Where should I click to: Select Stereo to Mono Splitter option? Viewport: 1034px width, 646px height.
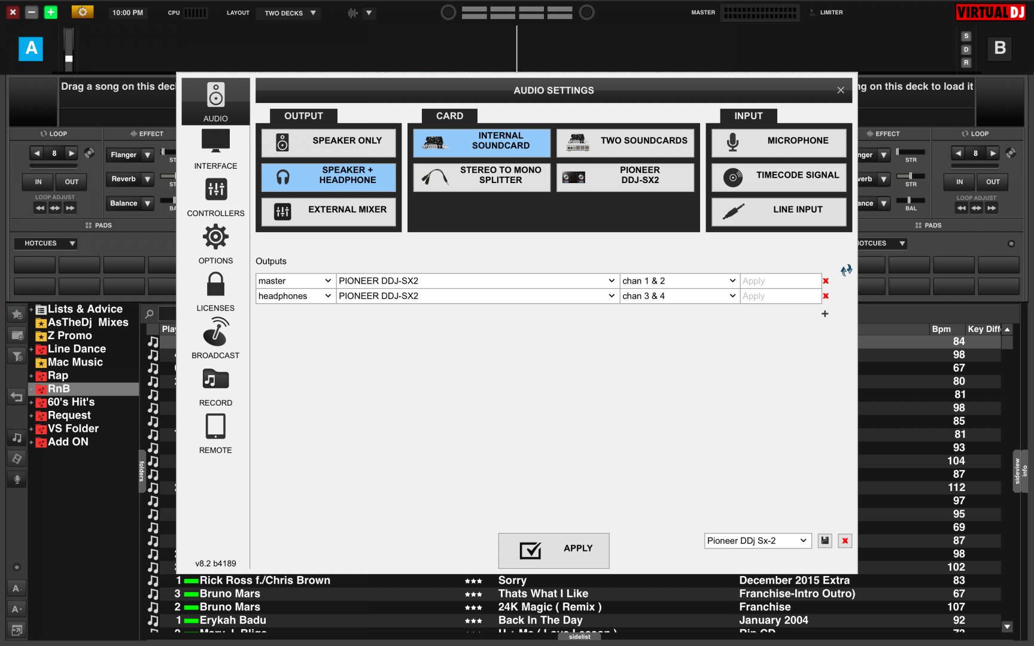pos(482,177)
